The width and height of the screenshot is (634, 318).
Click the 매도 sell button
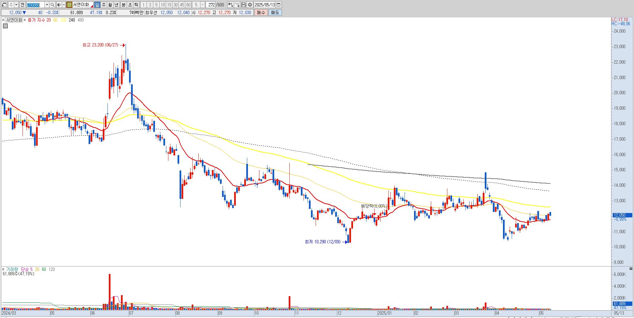pyautogui.click(x=275, y=12)
